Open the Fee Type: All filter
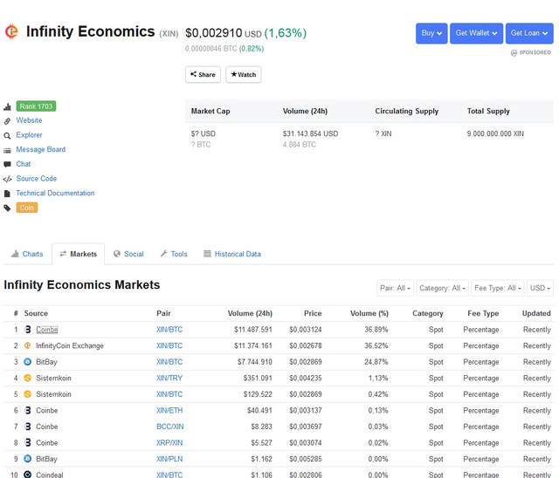The height and width of the screenshot is (478, 559). tap(498, 288)
